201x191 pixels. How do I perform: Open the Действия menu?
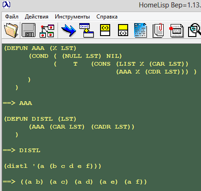coord(36,17)
